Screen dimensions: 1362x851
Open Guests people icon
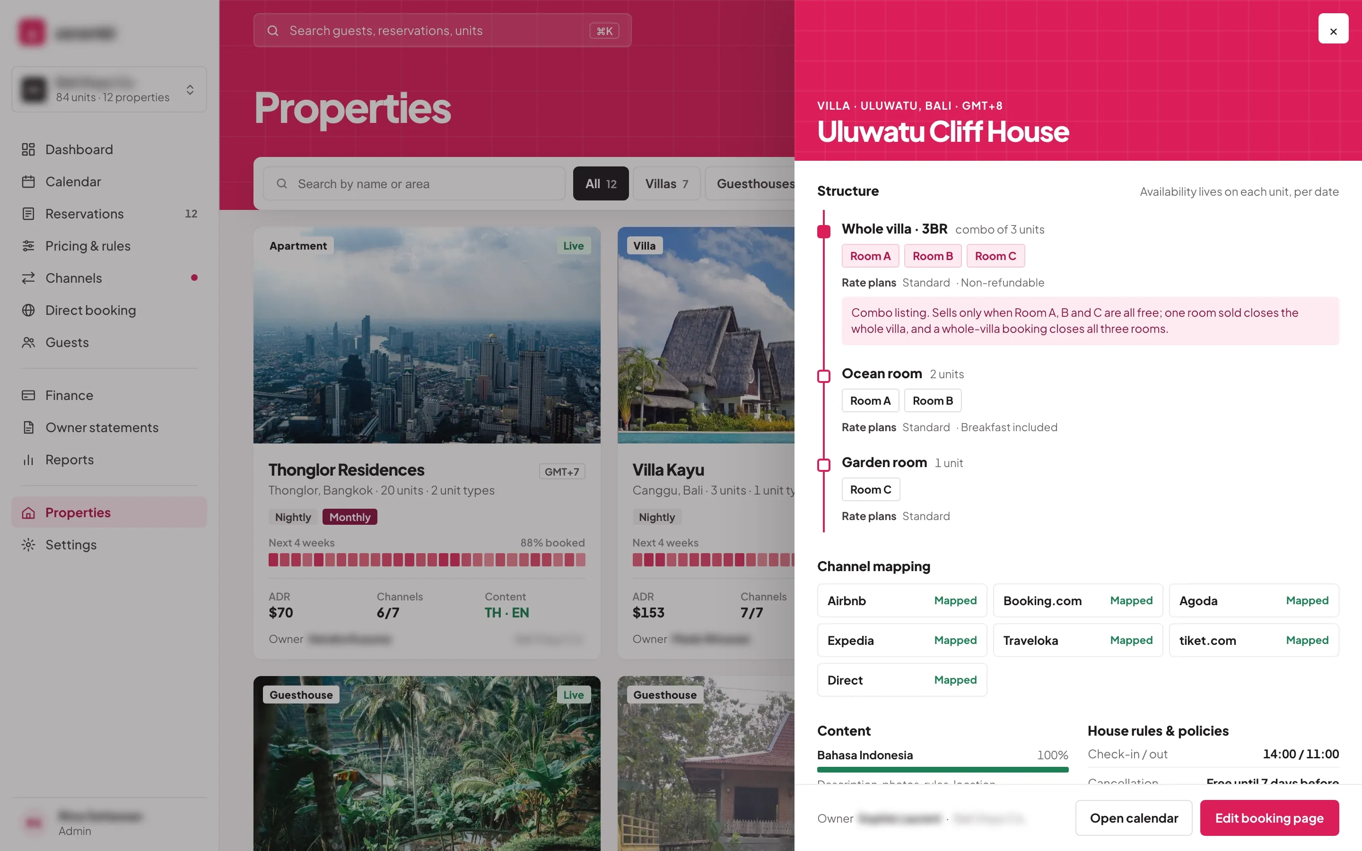click(28, 342)
